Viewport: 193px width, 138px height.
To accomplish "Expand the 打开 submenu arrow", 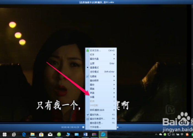I will pyautogui.click(x=114, y=55).
